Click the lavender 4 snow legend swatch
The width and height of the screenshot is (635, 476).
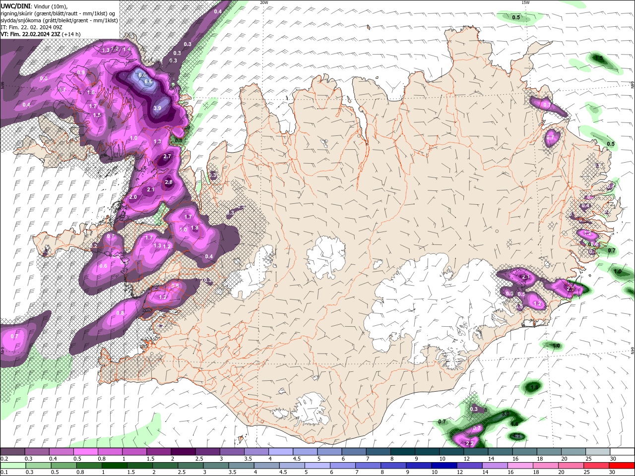pyautogui.click(x=280, y=452)
